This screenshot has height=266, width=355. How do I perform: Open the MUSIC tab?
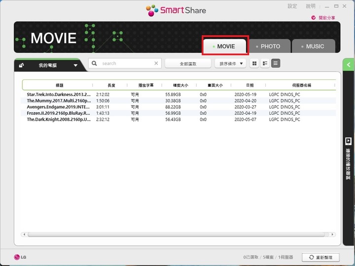click(314, 46)
